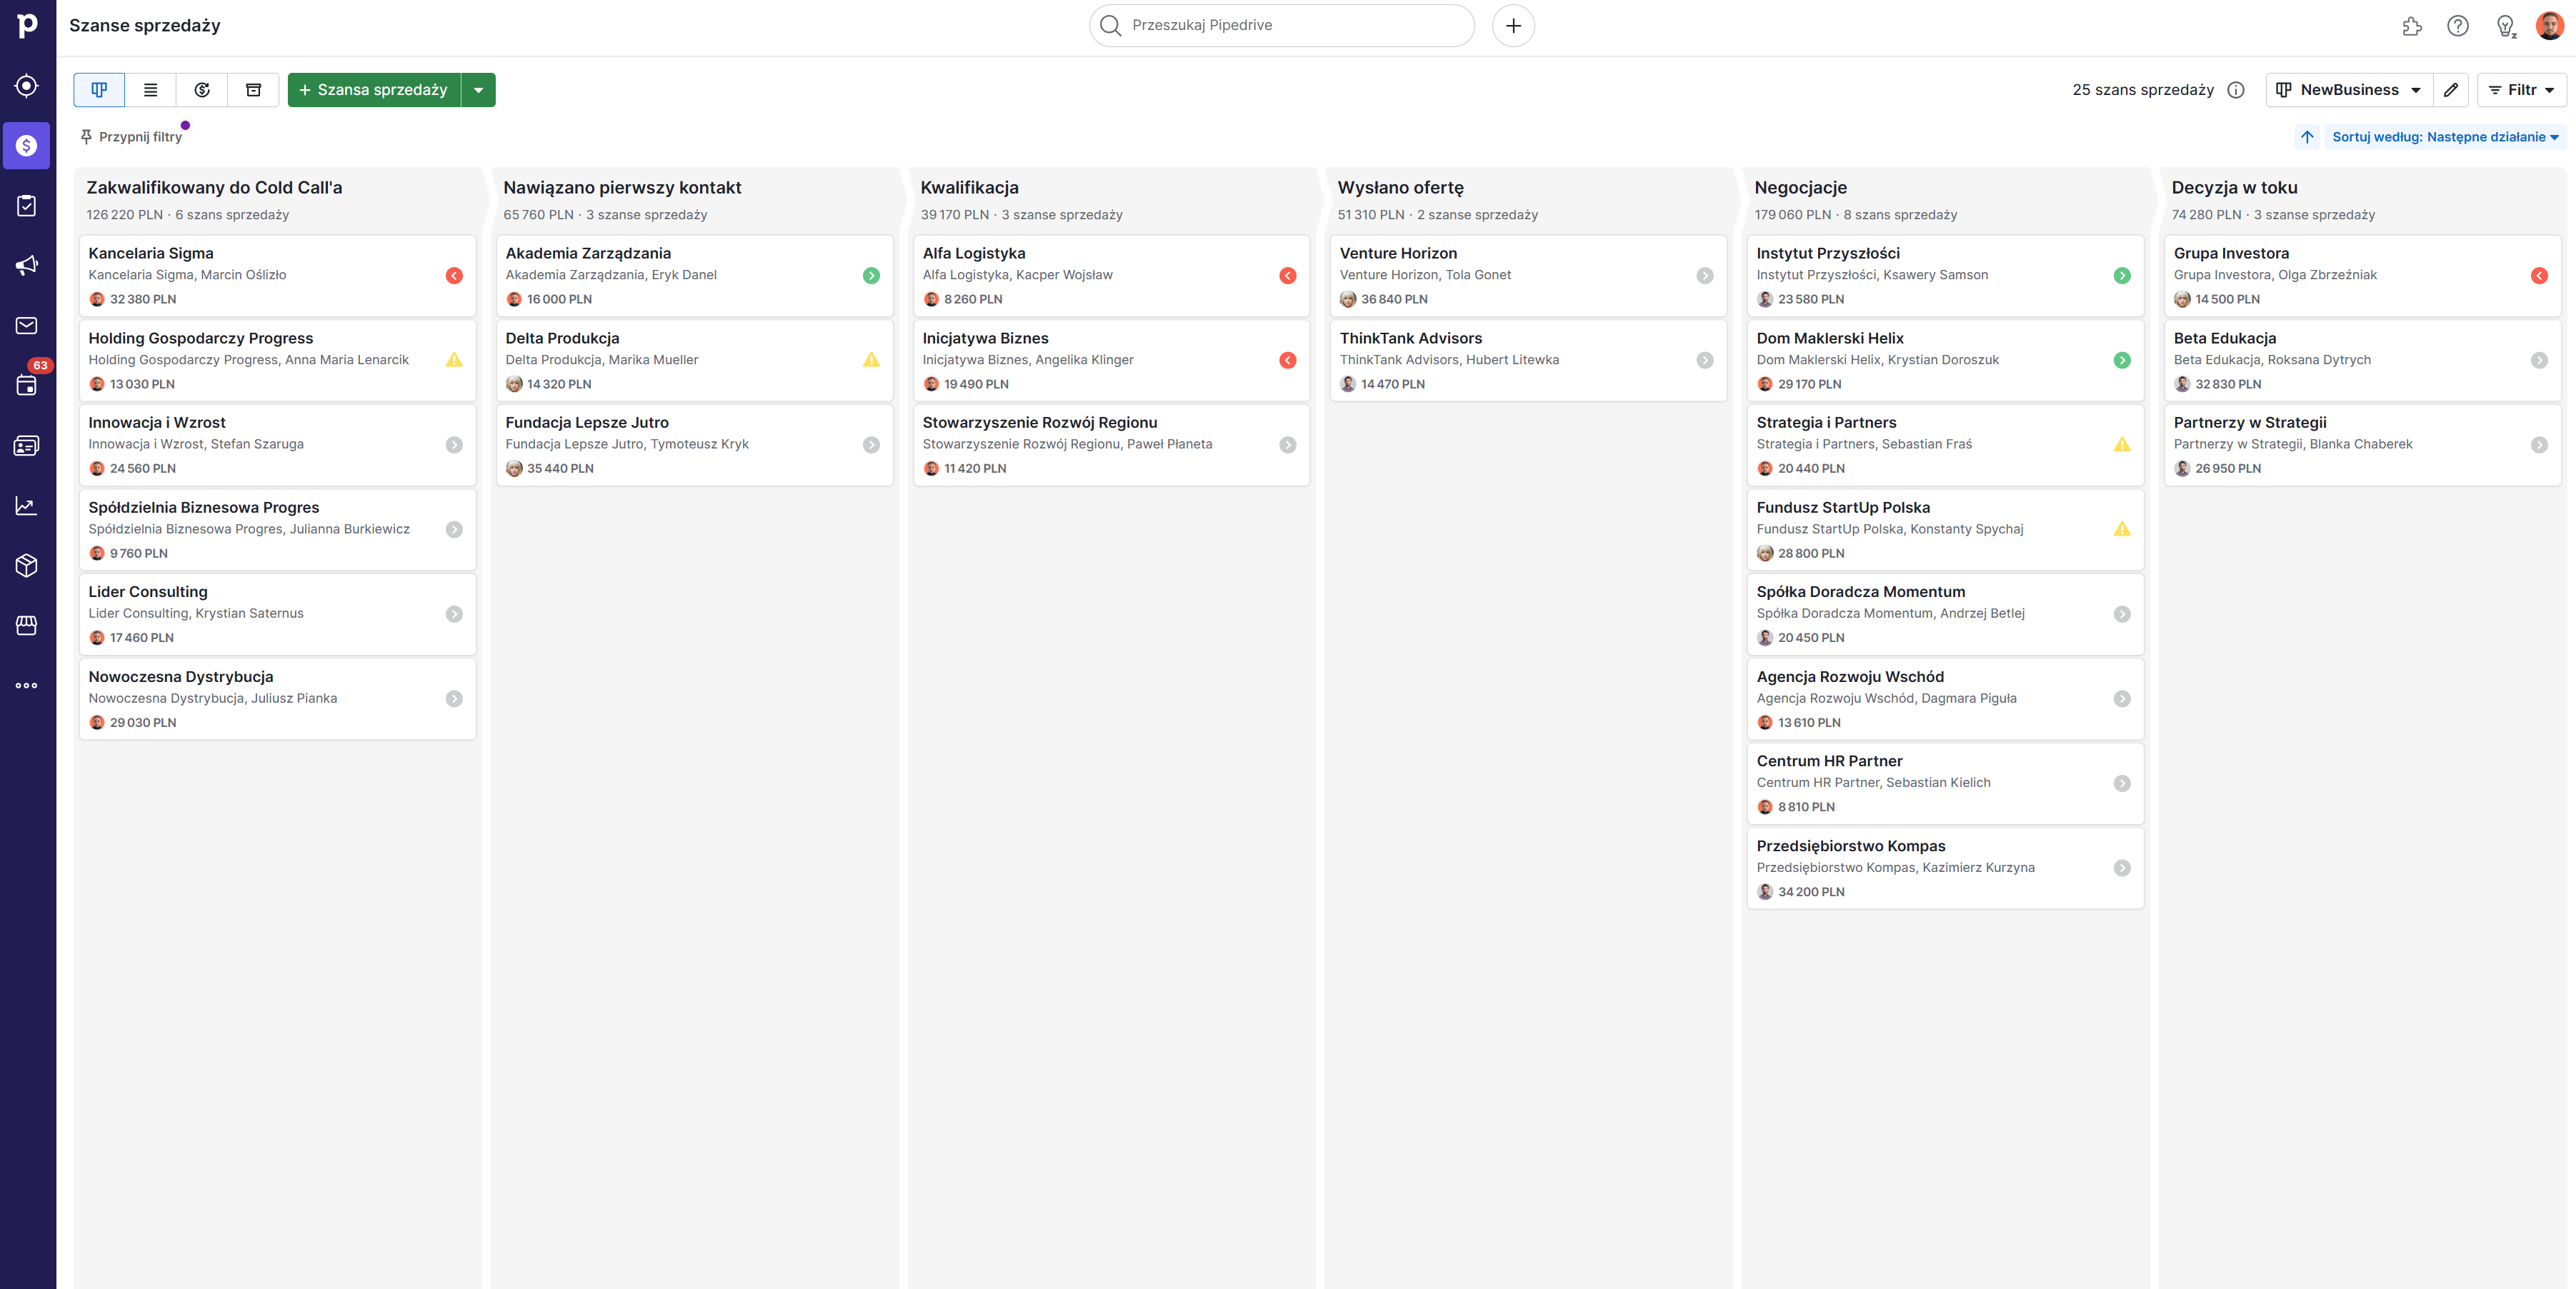Expand the Szansa sprzedaży button dropdown arrow

(479, 90)
